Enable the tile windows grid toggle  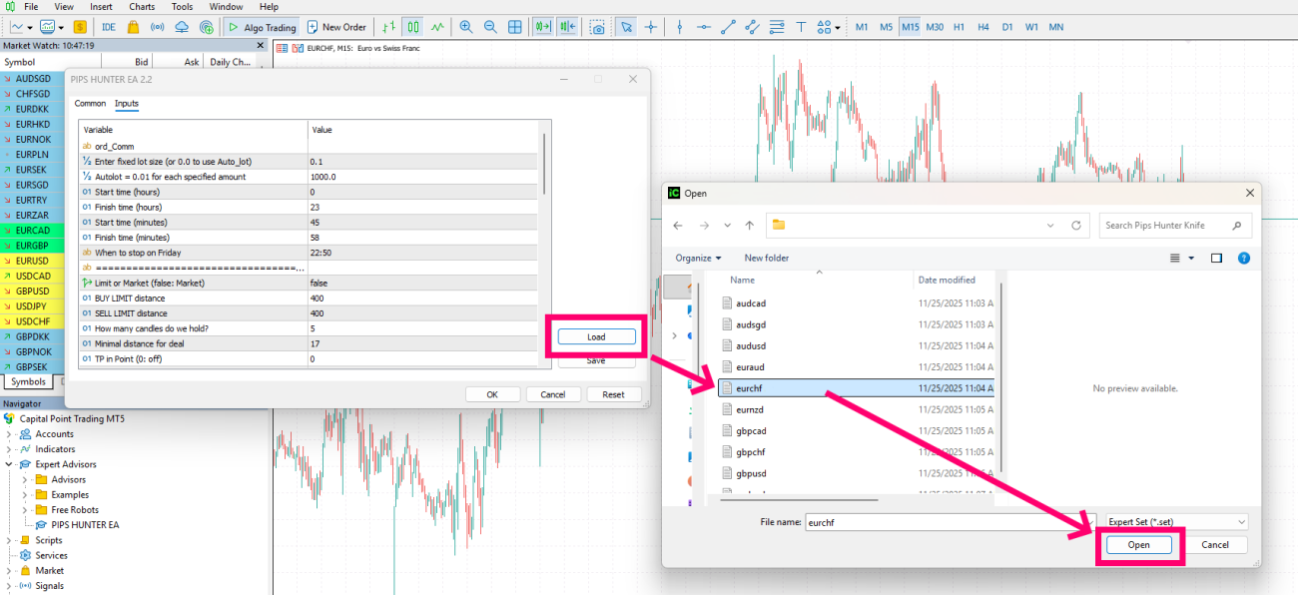515,27
